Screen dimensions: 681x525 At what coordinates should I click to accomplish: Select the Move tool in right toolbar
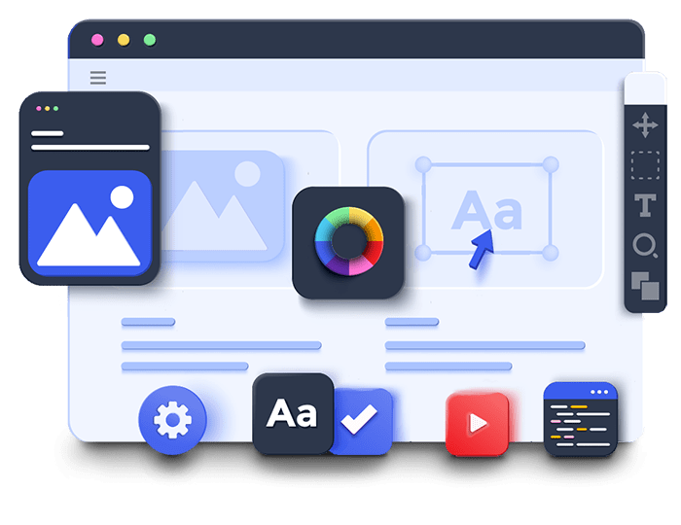tap(645, 124)
